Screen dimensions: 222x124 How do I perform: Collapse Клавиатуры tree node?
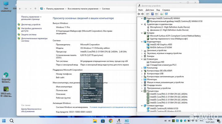click(142, 59)
